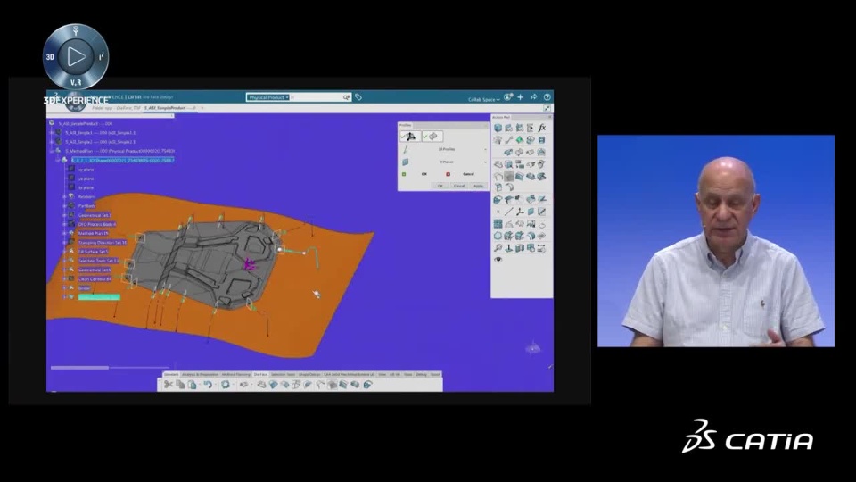The image size is (856, 482).
Task: Click the Physical Product search input field
Action: [x=318, y=97]
